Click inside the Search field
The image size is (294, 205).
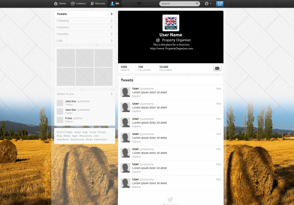click(180, 4)
